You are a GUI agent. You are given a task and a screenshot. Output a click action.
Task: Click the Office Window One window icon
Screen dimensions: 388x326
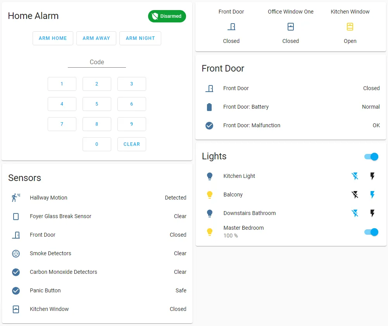coord(291,27)
